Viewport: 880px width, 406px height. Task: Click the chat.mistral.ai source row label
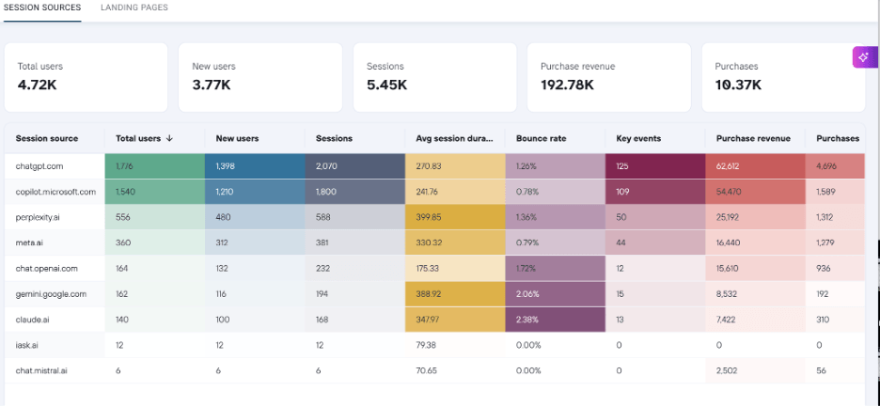(42, 370)
